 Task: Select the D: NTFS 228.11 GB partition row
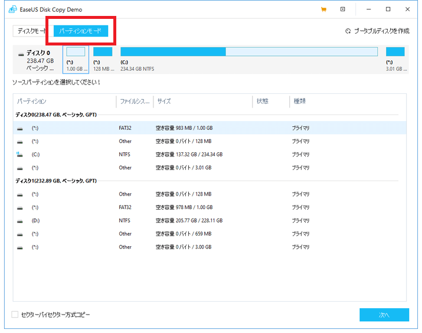pos(207,221)
